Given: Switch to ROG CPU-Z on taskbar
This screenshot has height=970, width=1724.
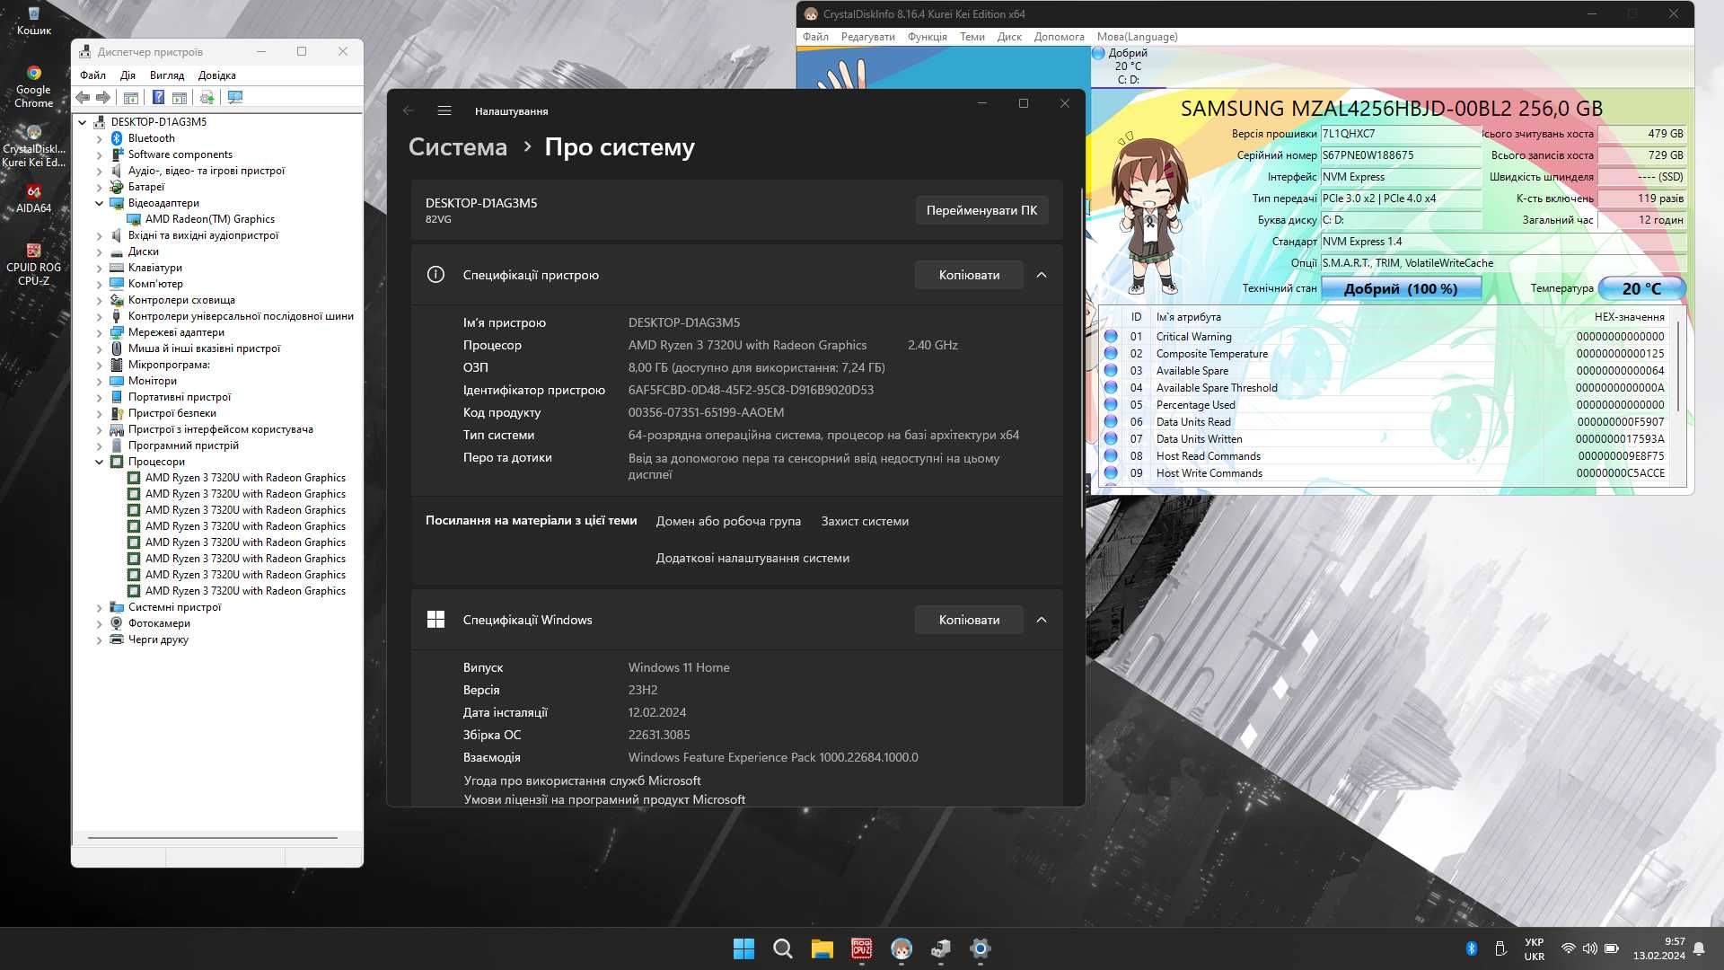Looking at the screenshot, I should 862,948.
